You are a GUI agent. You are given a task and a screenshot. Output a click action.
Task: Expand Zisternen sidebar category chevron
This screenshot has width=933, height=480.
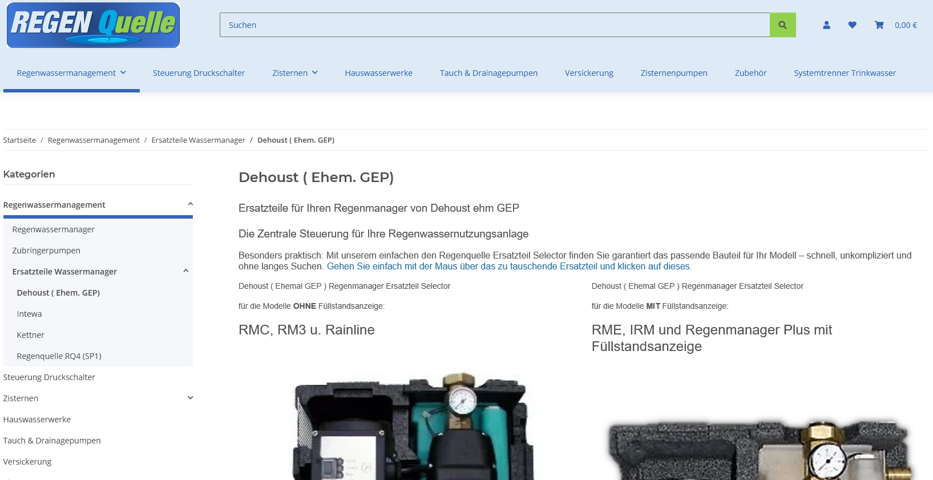coord(190,398)
